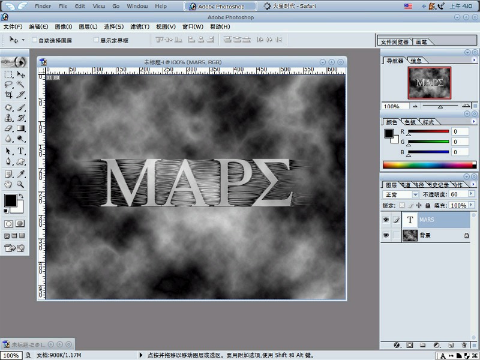The width and height of the screenshot is (480, 360).
Task: Select the Magic Wand tool
Action: click(21, 85)
